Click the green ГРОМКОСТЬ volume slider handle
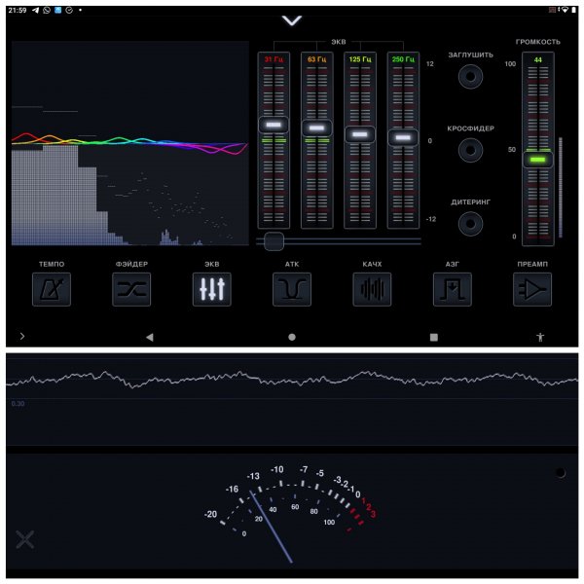Screen dimensions: 584x584 pyautogui.click(x=538, y=160)
